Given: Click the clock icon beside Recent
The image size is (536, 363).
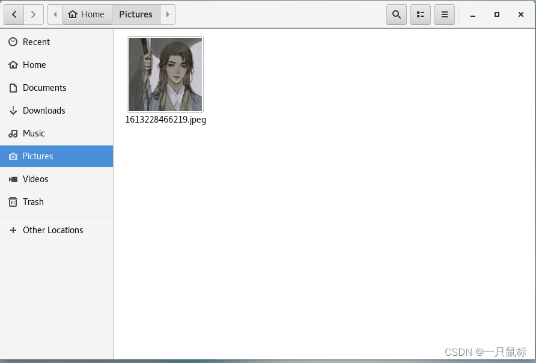Looking at the screenshot, I should pyautogui.click(x=13, y=42).
